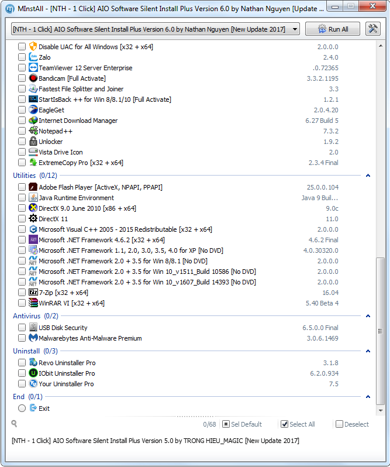Click the Utilities (0/12) group header
The width and height of the screenshot is (390, 467).
pos(35,176)
